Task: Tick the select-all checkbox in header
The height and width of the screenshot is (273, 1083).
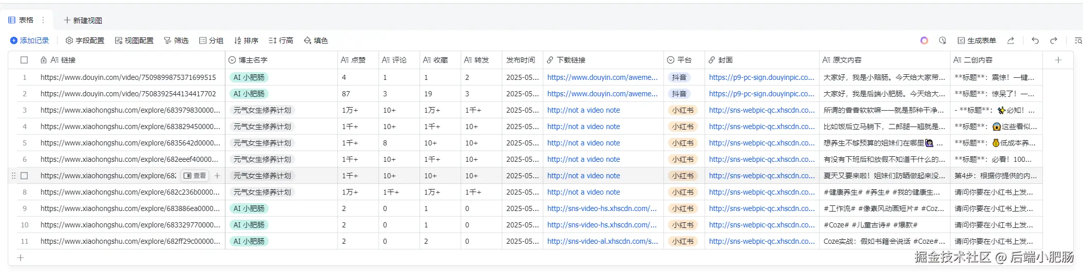Action: point(24,60)
